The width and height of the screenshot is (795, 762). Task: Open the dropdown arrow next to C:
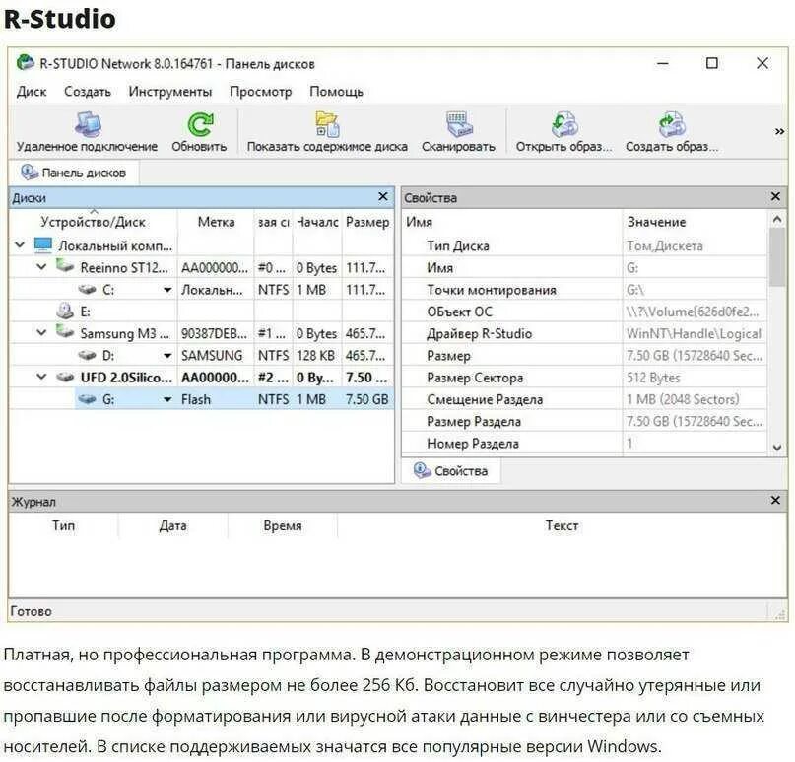tap(167, 290)
